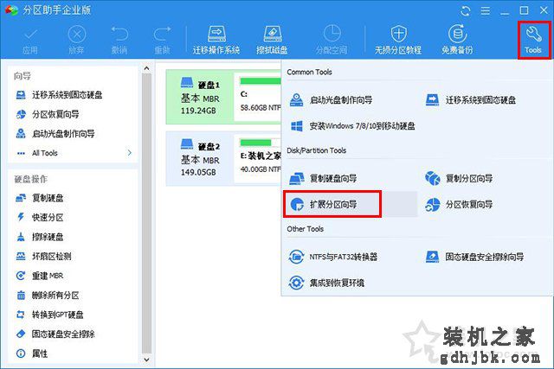554x369 pixels.
Task: Choose 集成到恢复环境 menu entry
Action: (x=326, y=283)
